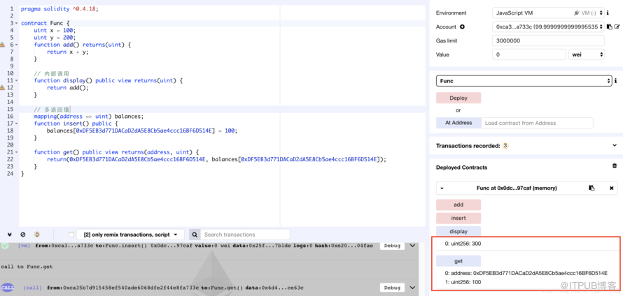This screenshot has height=296, width=623.
Task: Expand the Transactions recorded section
Action: point(615,146)
